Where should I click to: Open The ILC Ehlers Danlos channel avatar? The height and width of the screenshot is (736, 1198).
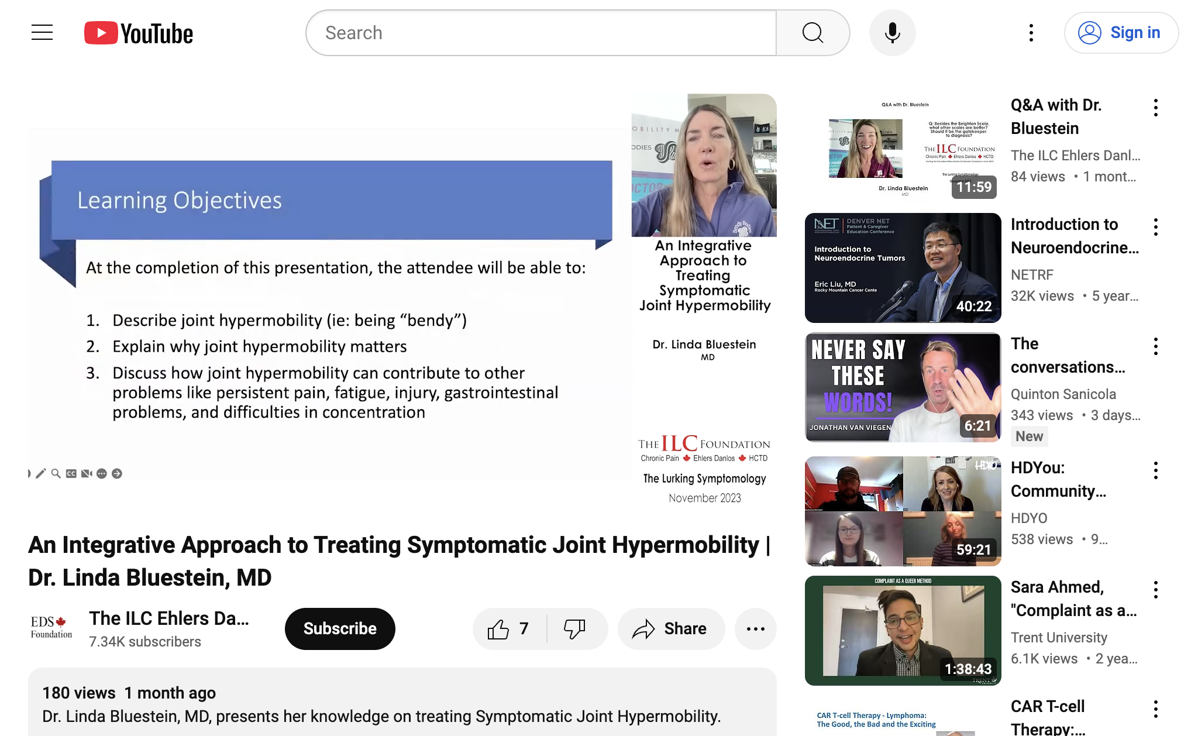click(51, 628)
